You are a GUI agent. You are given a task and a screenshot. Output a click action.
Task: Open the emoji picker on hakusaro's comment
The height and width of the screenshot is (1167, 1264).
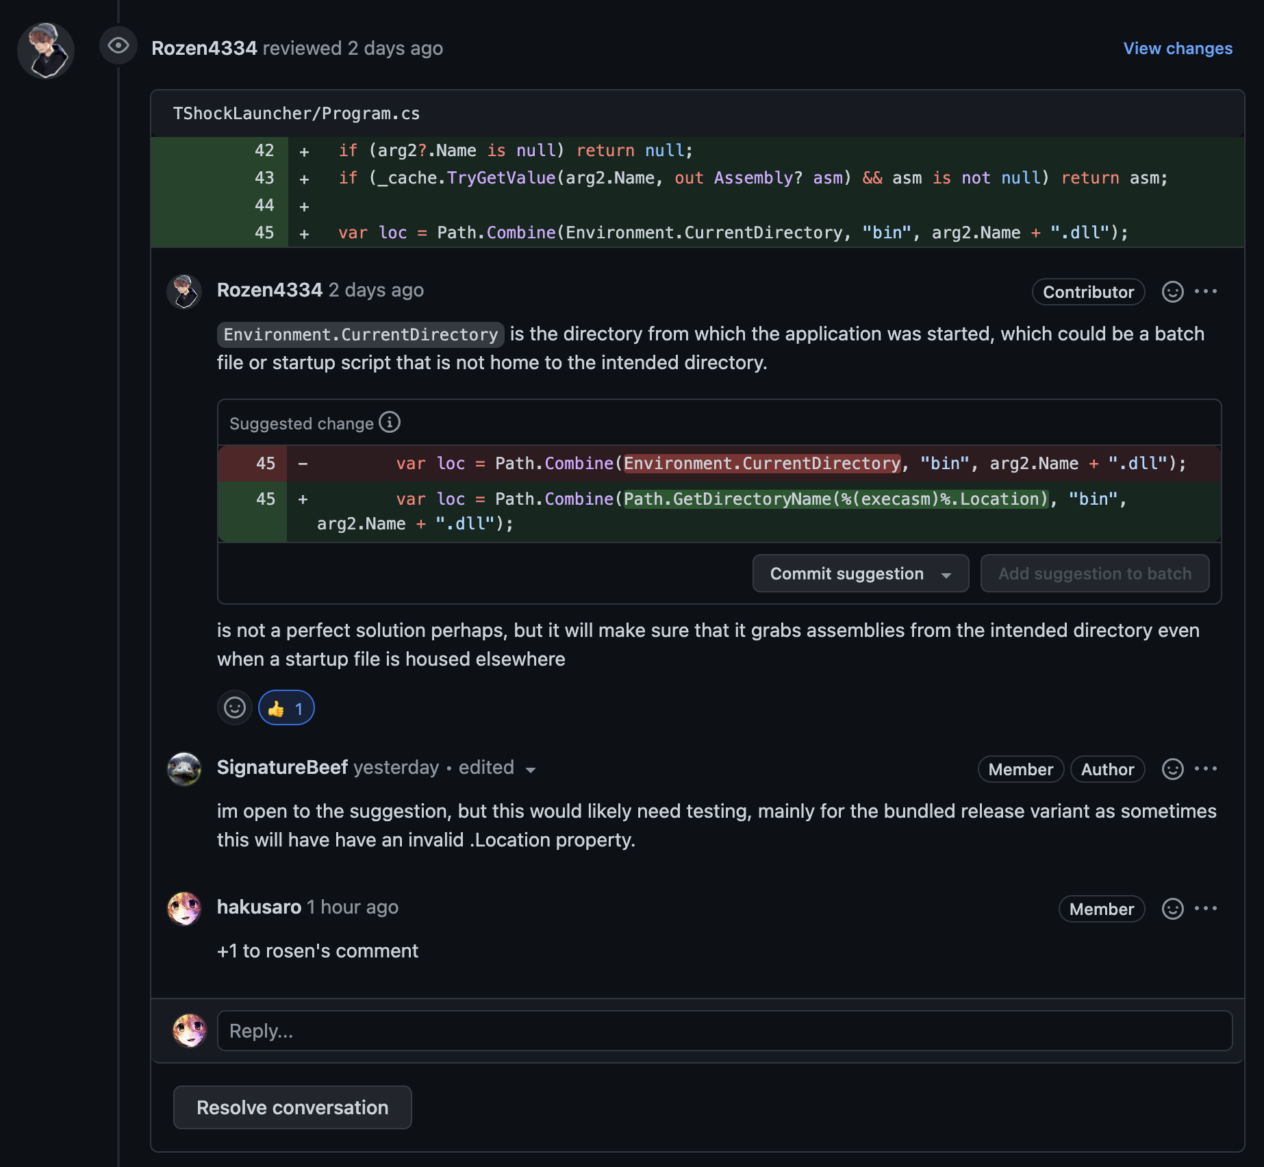tap(1172, 908)
